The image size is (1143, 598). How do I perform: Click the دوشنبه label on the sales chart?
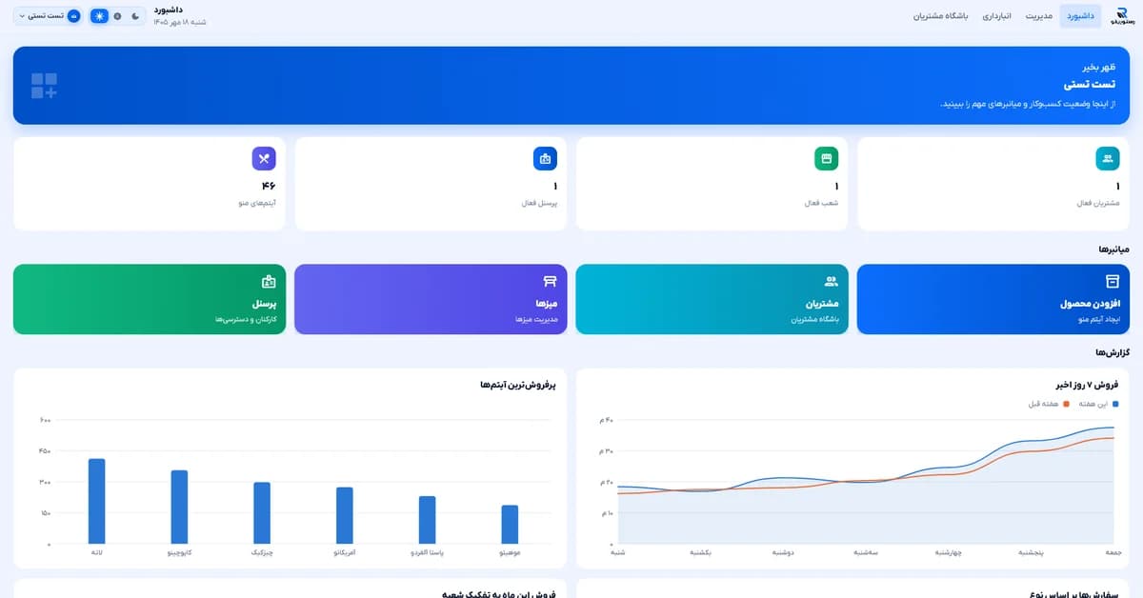[783, 552]
